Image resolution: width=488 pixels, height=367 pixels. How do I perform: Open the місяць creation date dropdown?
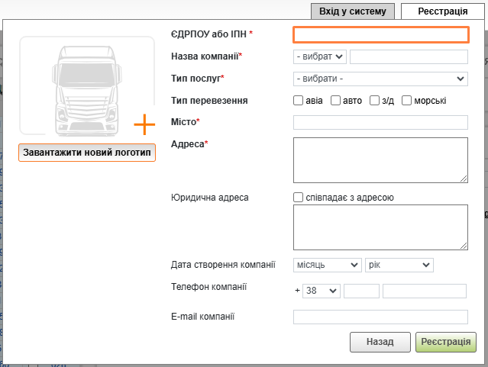[327, 265]
